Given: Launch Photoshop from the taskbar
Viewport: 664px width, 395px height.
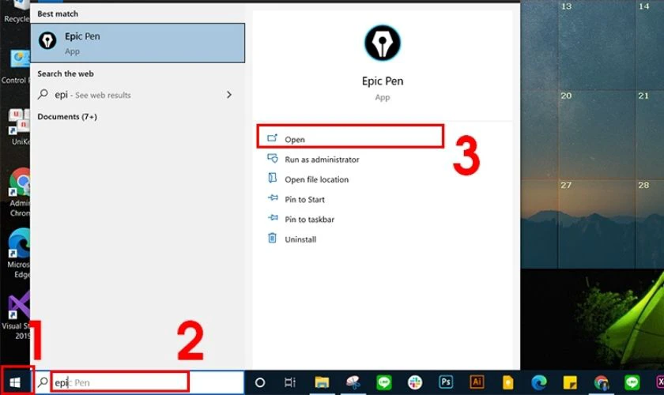Looking at the screenshot, I should coord(446,382).
